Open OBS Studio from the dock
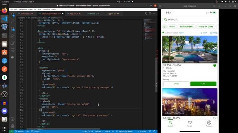This screenshot has width=238, height=133. click(x=4, y=94)
